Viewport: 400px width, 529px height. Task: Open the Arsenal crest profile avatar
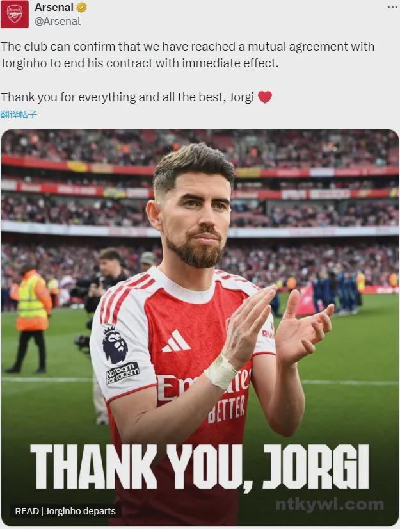coord(15,14)
